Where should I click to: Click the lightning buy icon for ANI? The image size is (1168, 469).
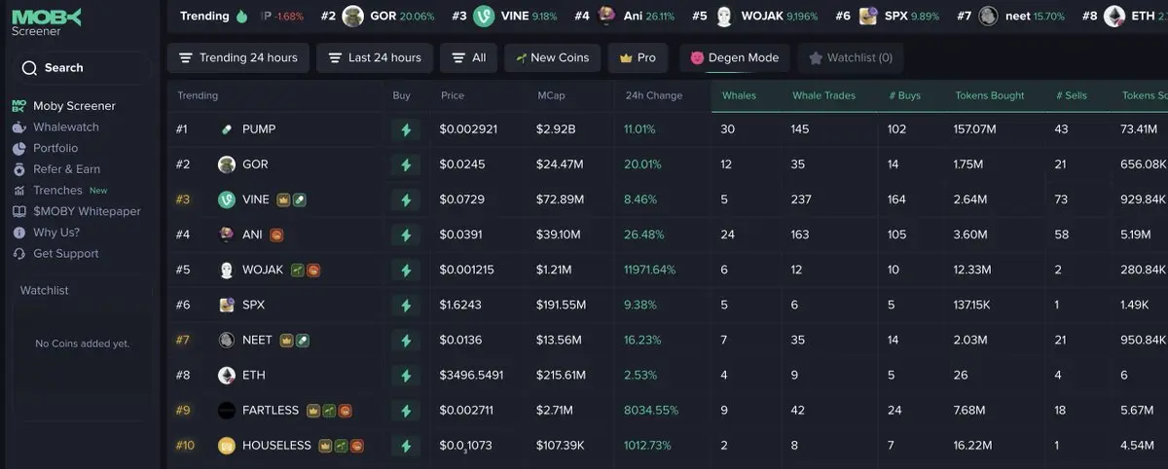tap(406, 234)
